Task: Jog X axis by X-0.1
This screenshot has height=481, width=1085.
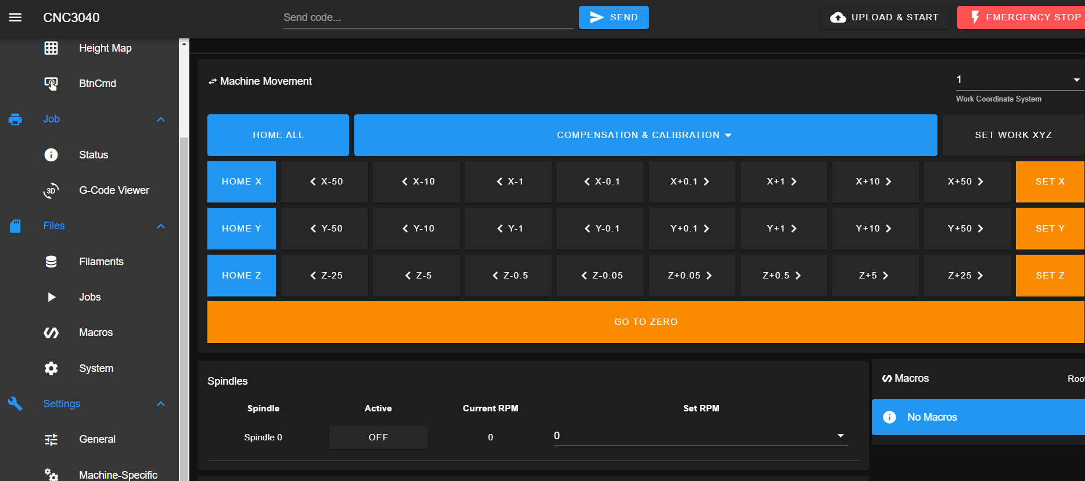Action: (600, 182)
